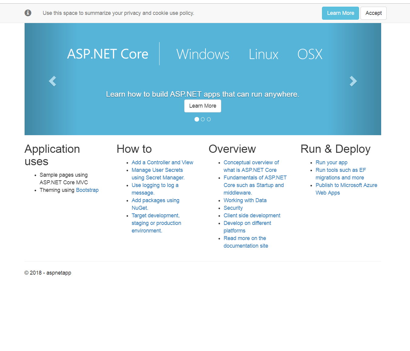This screenshot has width=410, height=351.
Task: Open Add a Controller and View link
Action: point(162,162)
